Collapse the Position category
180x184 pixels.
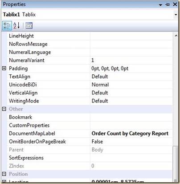[x=4, y=174]
